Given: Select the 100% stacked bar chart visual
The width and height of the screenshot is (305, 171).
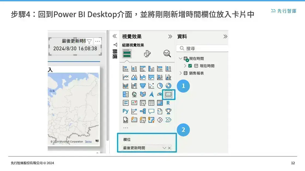Looking at the screenshot, I should click(160, 69).
